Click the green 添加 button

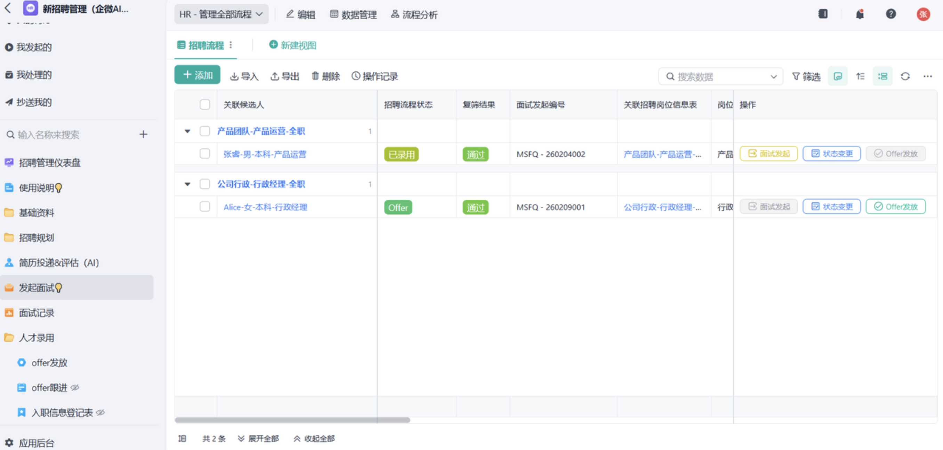(197, 75)
